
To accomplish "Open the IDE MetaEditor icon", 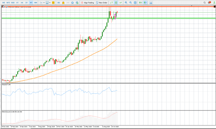I will 59,3.
